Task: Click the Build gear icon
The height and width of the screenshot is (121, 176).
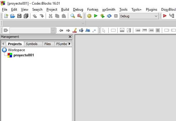Action: [89, 16]
